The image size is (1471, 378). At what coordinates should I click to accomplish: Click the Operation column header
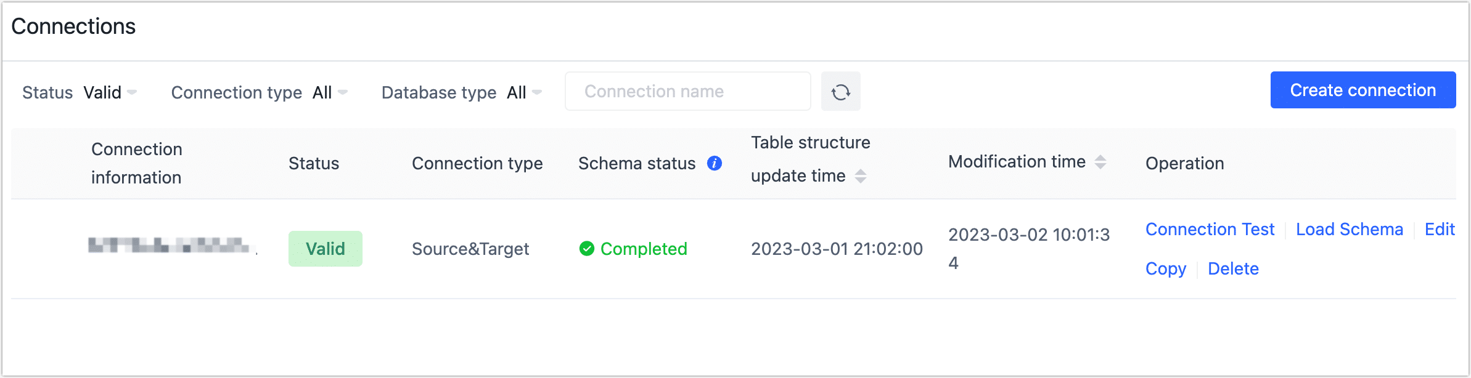(1184, 163)
